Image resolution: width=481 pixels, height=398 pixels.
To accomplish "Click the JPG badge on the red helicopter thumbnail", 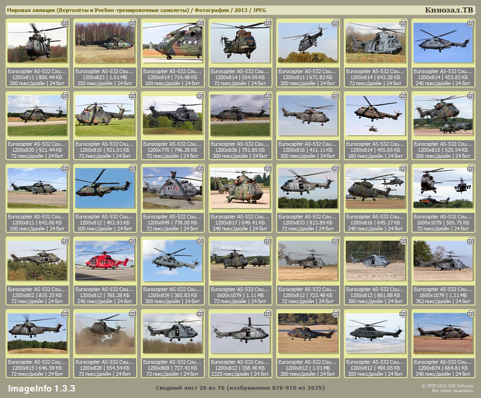I will point(133,241).
